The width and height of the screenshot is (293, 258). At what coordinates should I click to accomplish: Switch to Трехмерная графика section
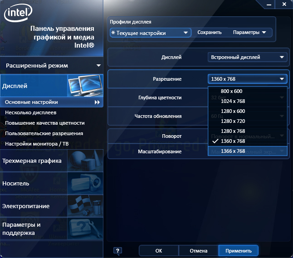(52, 161)
